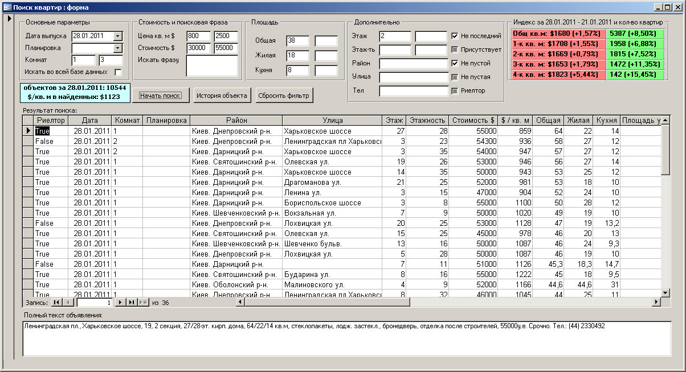Go to the next record
Viewport: 686px width, 372px height.
point(120,303)
